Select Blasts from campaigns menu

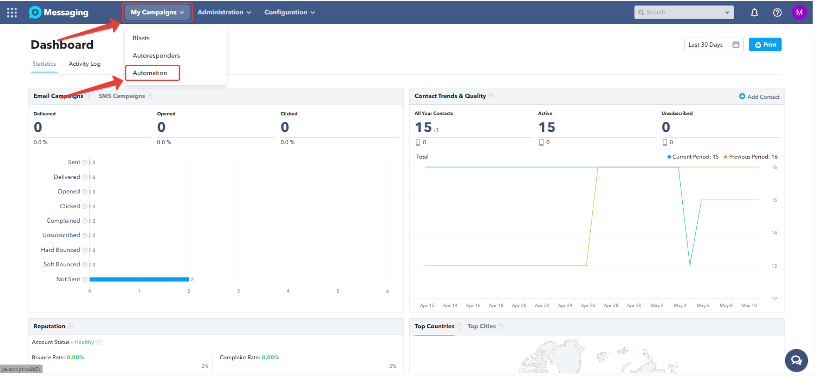point(141,38)
